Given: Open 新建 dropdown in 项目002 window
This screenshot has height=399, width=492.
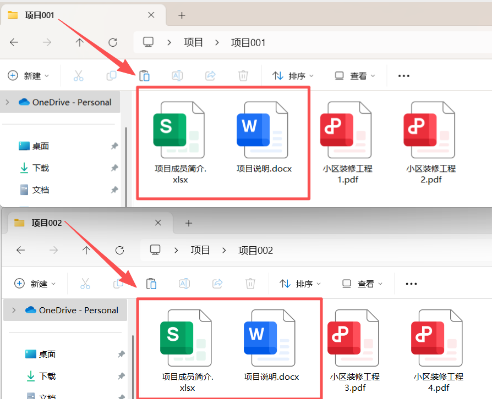Looking at the screenshot, I should click(35, 284).
